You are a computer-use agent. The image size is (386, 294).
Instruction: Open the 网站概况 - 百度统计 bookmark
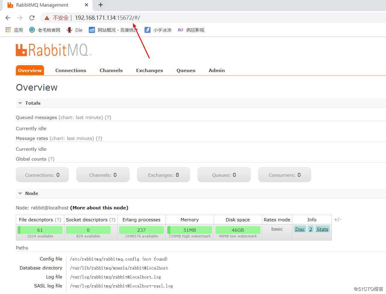coord(113,30)
